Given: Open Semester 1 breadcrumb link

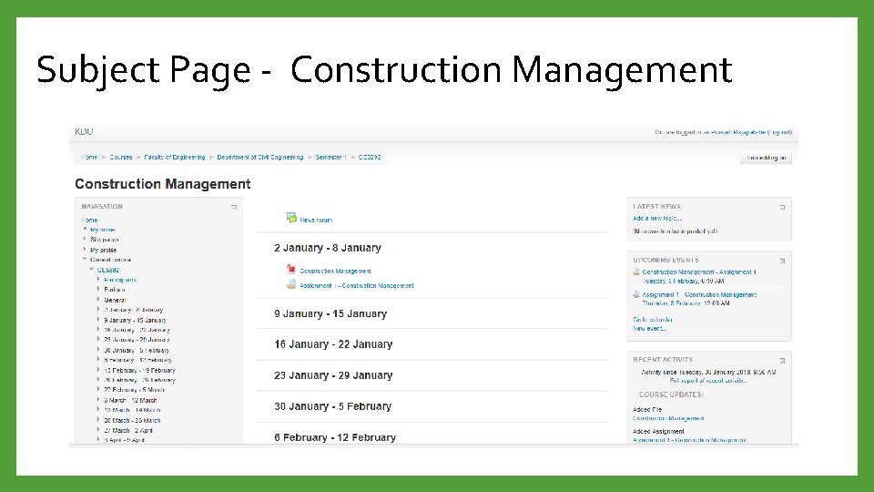Looking at the screenshot, I should click(x=331, y=158).
